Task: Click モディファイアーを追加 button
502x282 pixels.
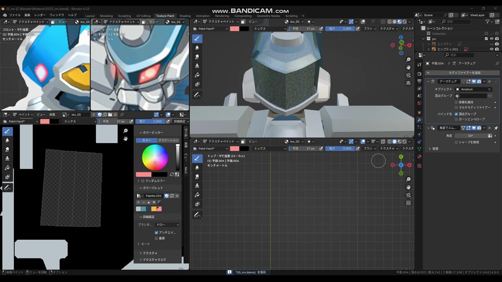Action: [x=462, y=73]
